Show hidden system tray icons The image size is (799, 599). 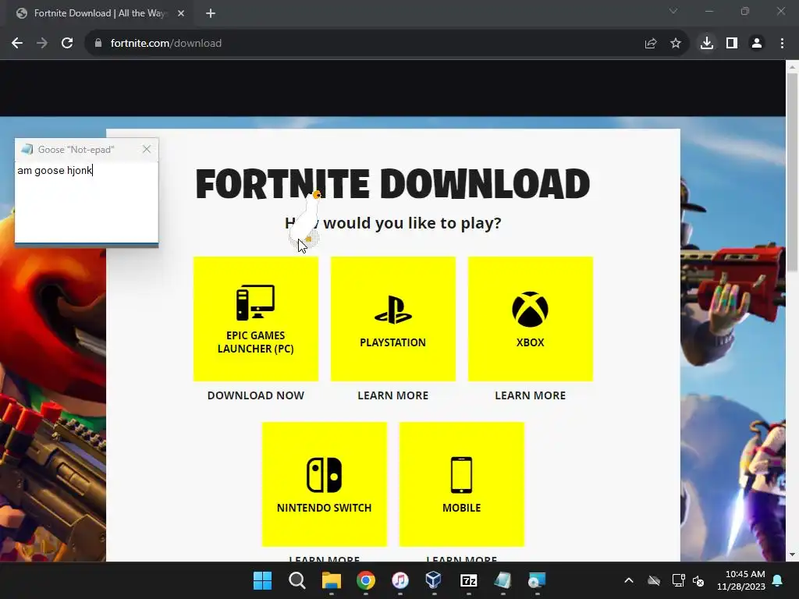tap(629, 580)
